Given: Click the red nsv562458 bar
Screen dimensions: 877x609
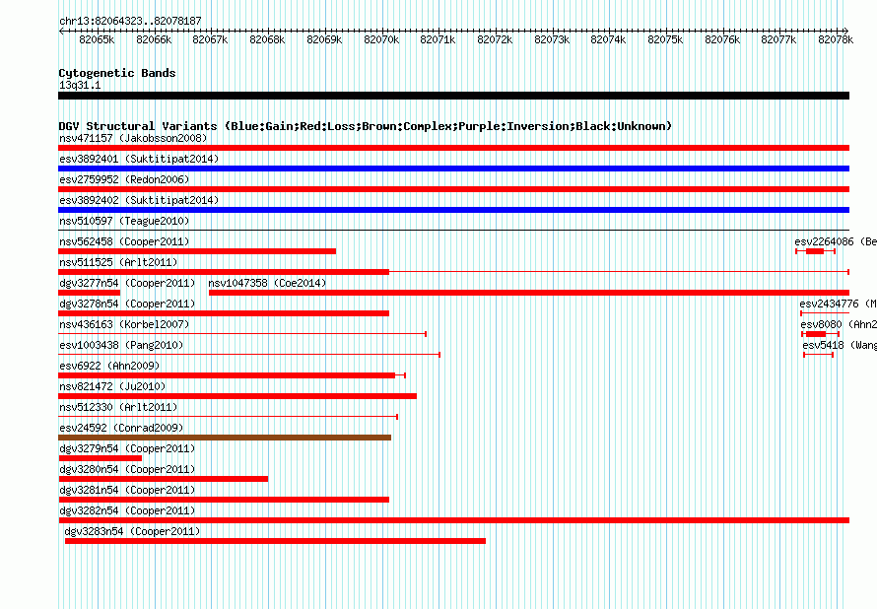Looking at the screenshot, I should (197, 251).
